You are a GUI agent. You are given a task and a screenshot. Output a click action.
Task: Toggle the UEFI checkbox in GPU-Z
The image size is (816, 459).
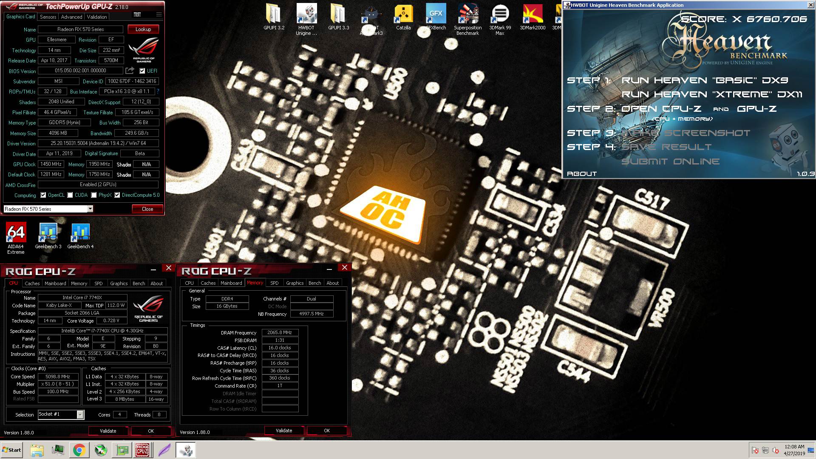click(x=142, y=71)
